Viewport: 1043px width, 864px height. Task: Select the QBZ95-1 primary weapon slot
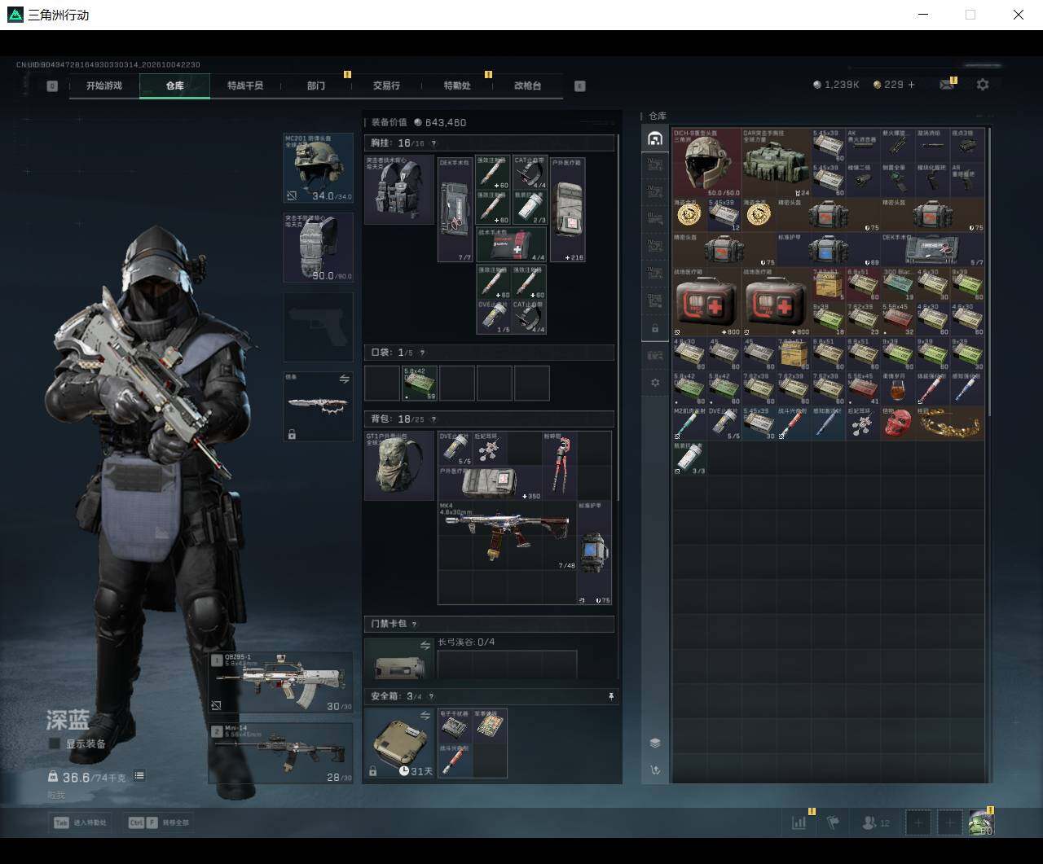coord(281,682)
